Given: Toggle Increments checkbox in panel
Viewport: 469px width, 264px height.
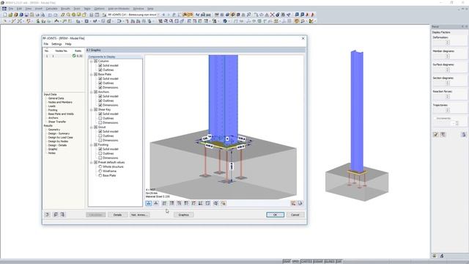Looking at the screenshot, I should [x=435, y=119].
